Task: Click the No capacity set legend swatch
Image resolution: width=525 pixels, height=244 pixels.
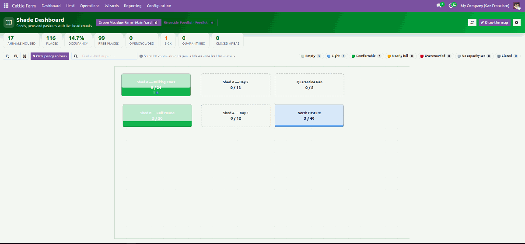Action: point(459,56)
